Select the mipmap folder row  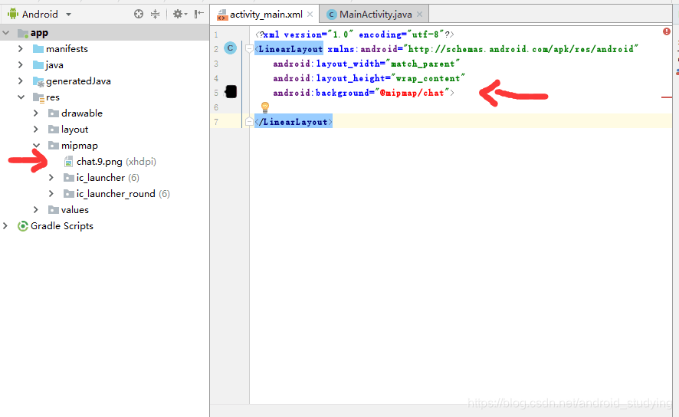[x=104, y=146]
